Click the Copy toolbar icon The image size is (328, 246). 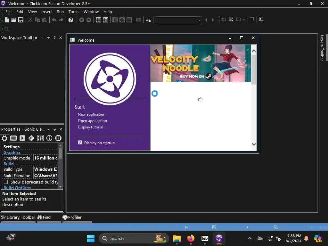(37, 20)
